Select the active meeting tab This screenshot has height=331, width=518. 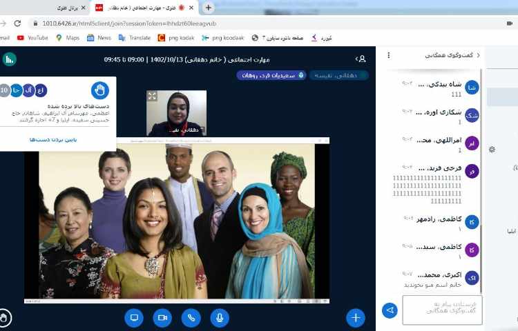(x=144, y=8)
